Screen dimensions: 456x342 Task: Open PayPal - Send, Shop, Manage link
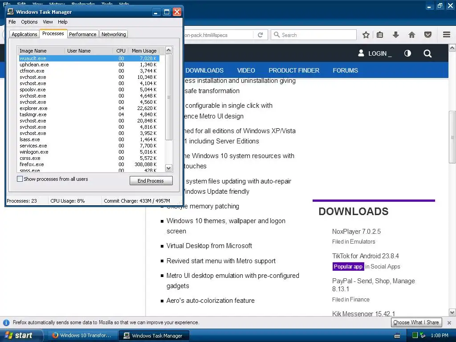click(374, 285)
